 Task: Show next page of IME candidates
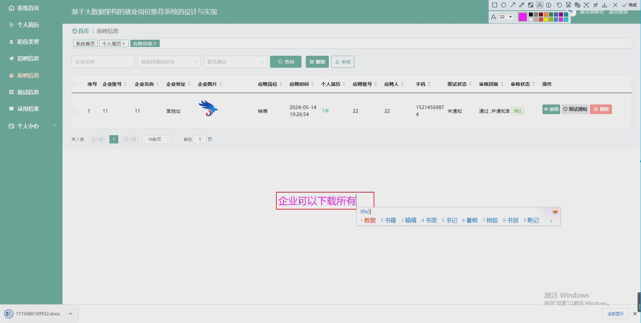[x=551, y=221]
